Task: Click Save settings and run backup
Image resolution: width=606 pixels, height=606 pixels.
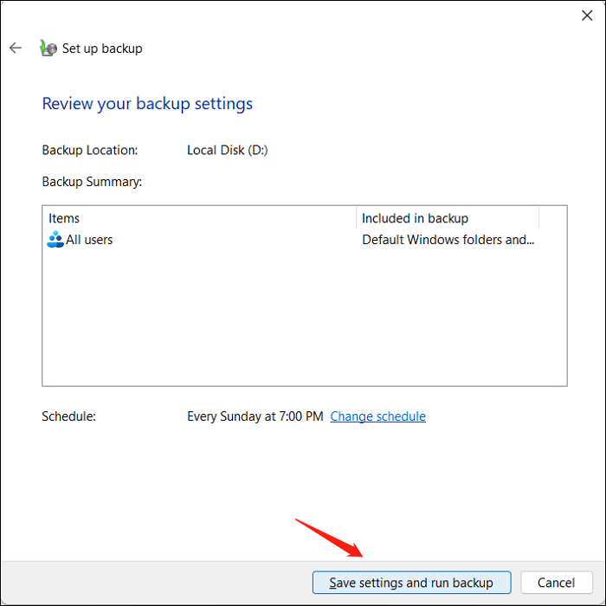Action: click(411, 583)
